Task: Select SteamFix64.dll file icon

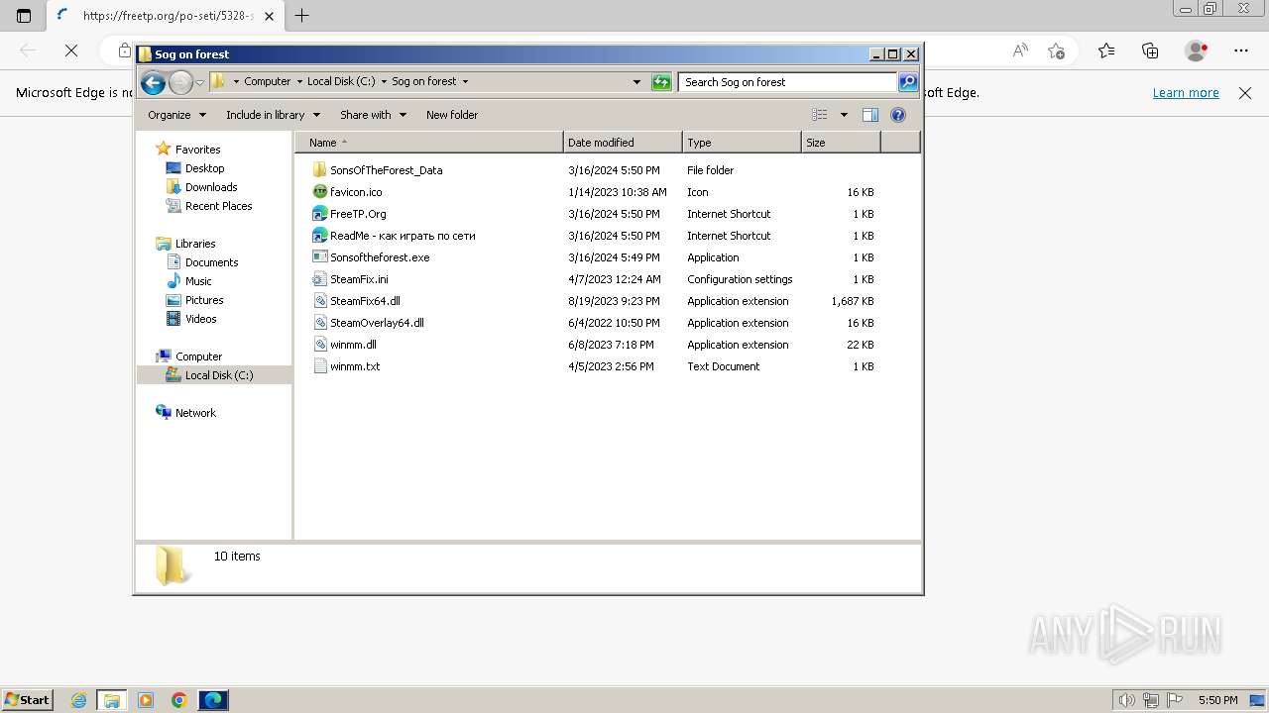Action: pyautogui.click(x=319, y=301)
